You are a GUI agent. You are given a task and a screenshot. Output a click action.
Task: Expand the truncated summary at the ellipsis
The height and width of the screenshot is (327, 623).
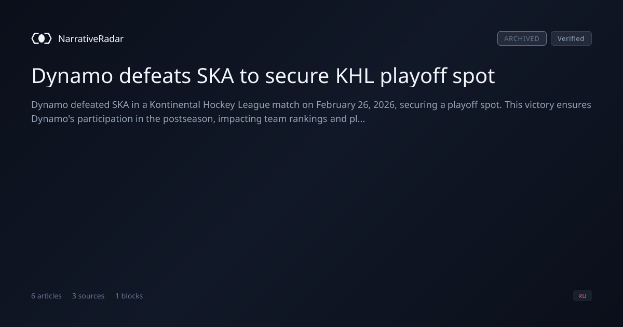point(361,119)
